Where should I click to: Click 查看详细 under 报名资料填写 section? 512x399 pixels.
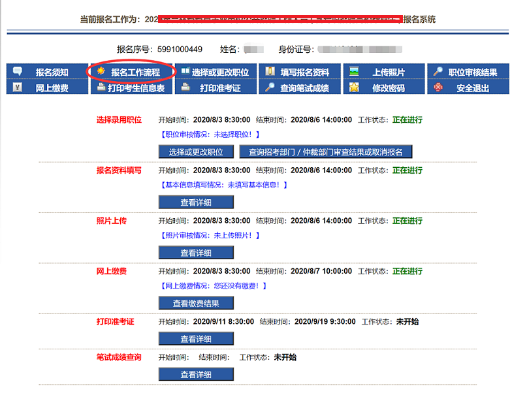click(x=196, y=202)
